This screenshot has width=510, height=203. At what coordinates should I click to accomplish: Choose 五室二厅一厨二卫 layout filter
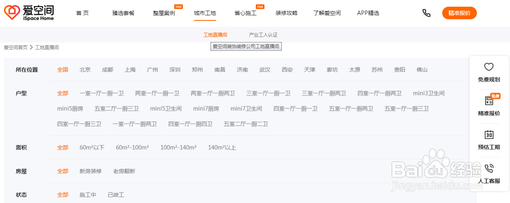tap(246, 124)
